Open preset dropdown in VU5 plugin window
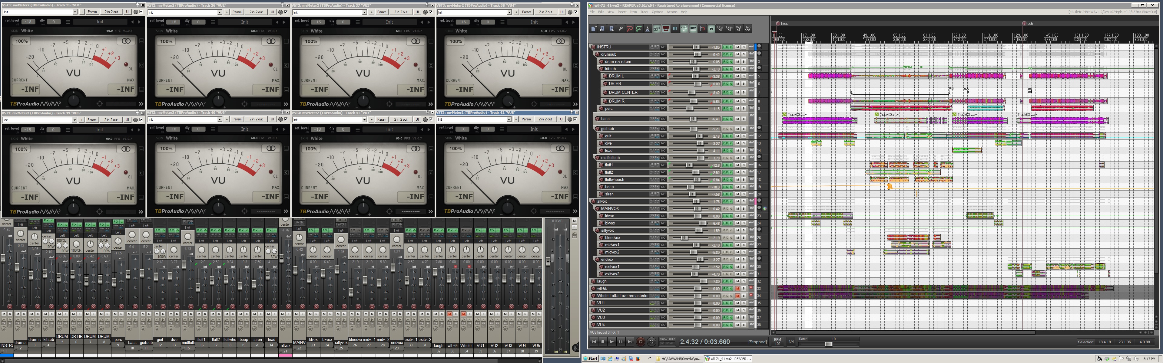The image size is (1163, 363). [x=75, y=119]
